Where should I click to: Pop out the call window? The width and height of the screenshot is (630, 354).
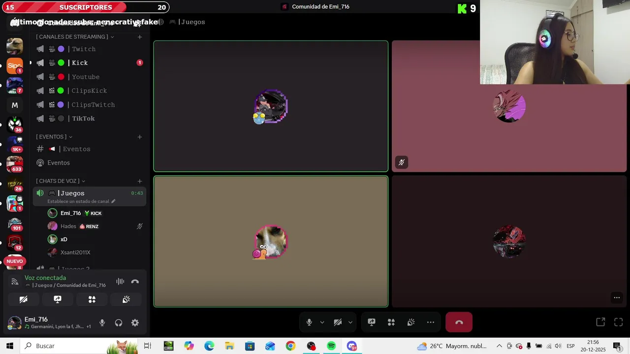[600, 322]
